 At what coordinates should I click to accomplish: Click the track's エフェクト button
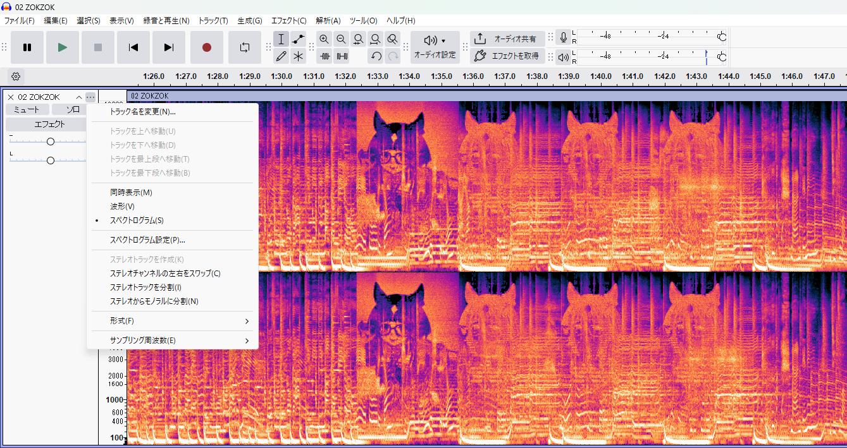click(49, 124)
